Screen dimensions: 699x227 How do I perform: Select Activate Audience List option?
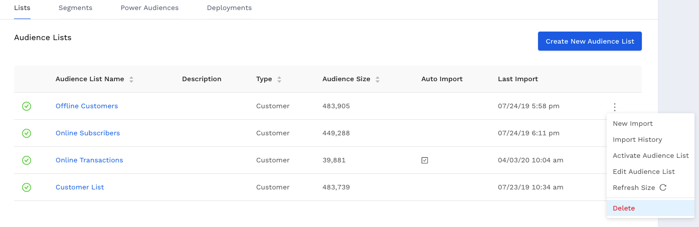pos(650,156)
